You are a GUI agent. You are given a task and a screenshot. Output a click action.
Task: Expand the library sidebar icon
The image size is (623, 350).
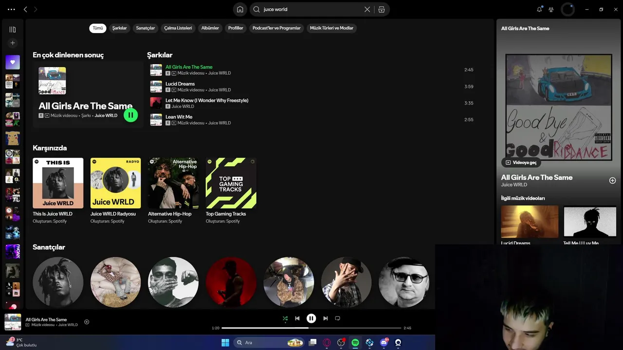click(13, 30)
